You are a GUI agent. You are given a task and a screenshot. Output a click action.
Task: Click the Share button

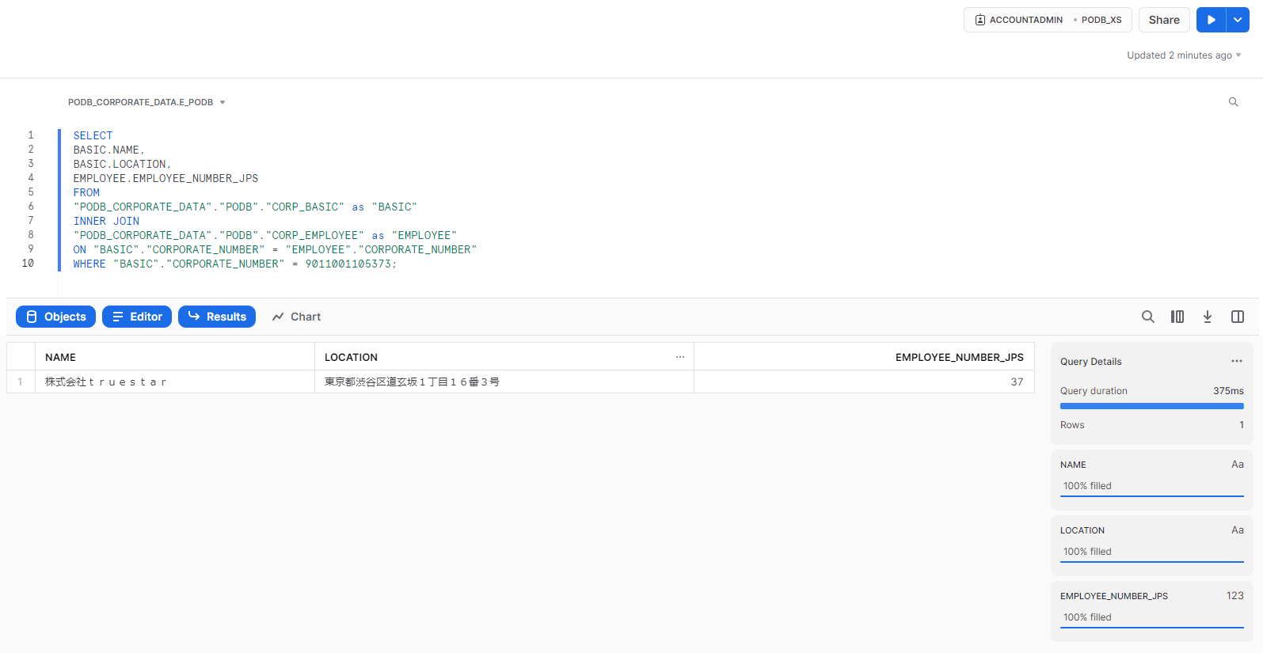coord(1163,20)
